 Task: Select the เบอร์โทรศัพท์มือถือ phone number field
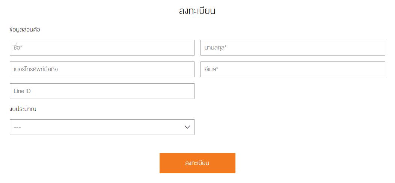102,69
